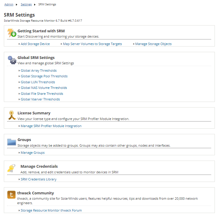Click the Manage Credentials keys icon
219x216 pixels.
12,168
